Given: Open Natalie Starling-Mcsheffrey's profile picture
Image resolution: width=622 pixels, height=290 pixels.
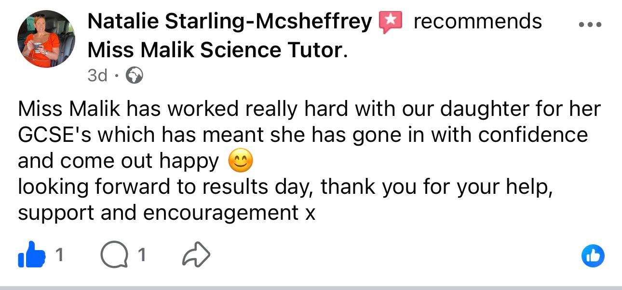Looking at the screenshot, I should [x=46, y=39].
